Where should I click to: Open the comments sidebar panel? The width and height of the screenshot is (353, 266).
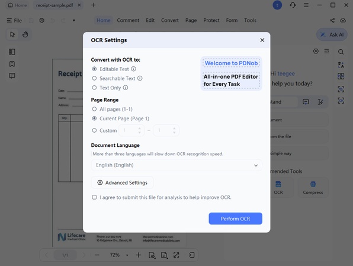[12, 76]
